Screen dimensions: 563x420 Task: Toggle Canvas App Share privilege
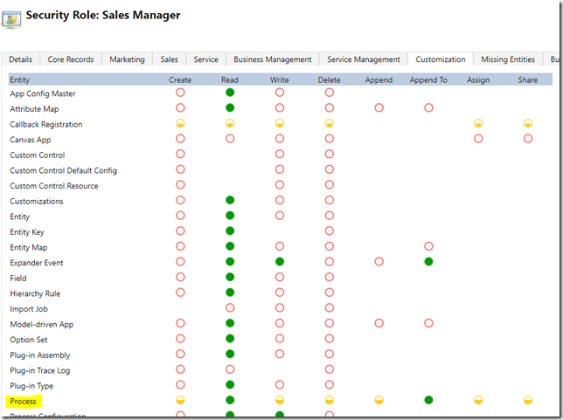[x=527, y=139]
